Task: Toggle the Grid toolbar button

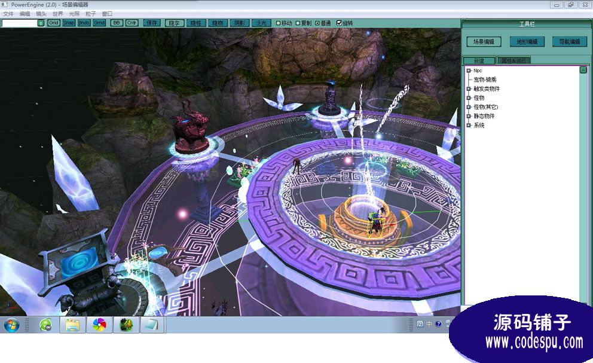Action: (x=53, y=23)
